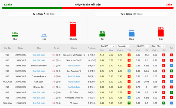The height and width of the screenshot is (108, 176).
Task: Click T/X badge X in Minnesota United row
Action: point(171,98)
